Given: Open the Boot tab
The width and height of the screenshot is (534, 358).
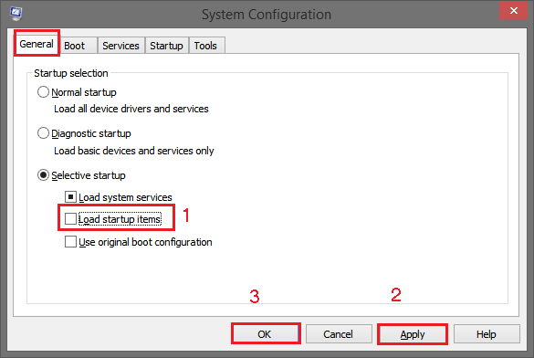Looking at the screenshot, I should (75, 46).
